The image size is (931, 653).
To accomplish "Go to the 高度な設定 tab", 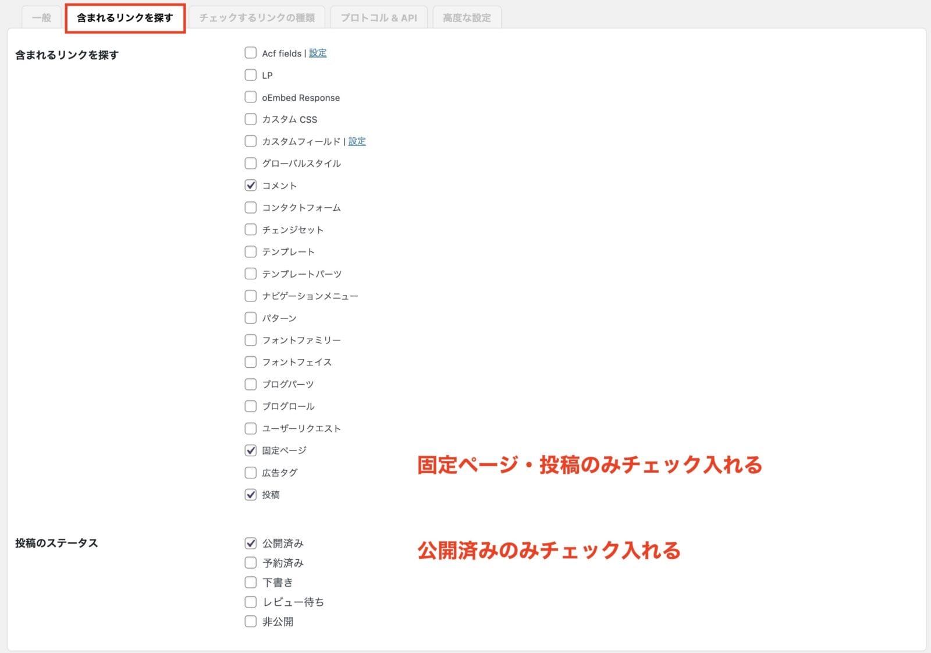I will click(467, 17).
